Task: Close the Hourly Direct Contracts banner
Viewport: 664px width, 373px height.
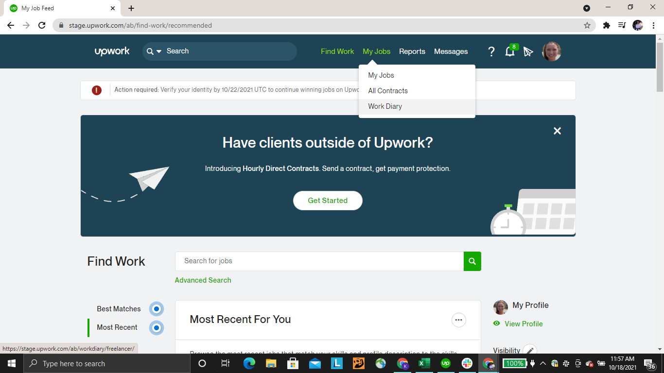Action: [557, 131]
